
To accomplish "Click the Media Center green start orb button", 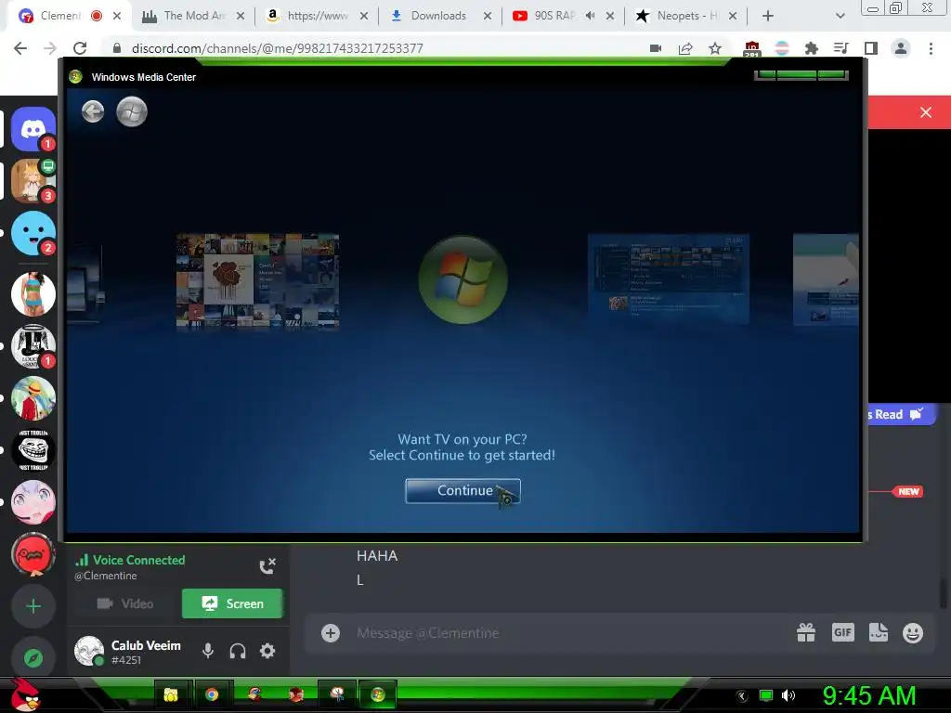I will [132, 111].
